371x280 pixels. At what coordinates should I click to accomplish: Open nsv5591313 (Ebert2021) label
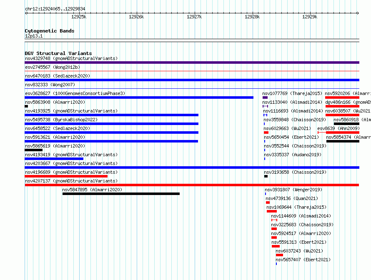pyautogui.click(x=299, y=242)
